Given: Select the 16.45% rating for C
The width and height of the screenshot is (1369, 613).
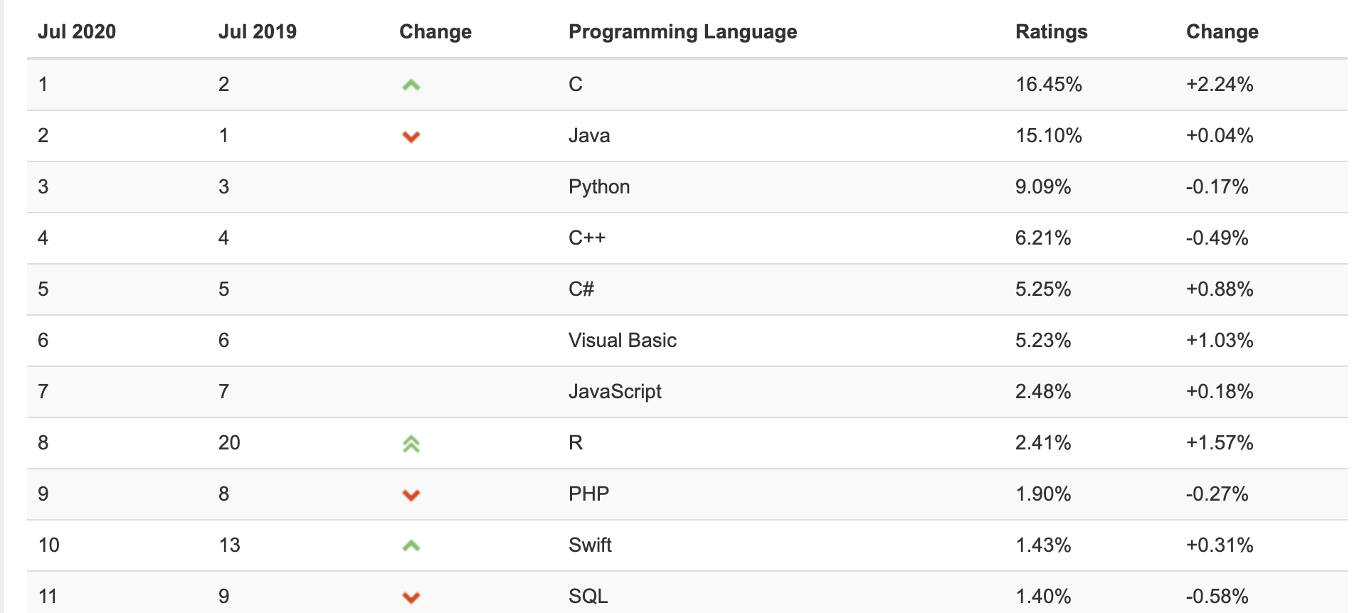Looking at the screenshot, I should [x=1048, y=85].
